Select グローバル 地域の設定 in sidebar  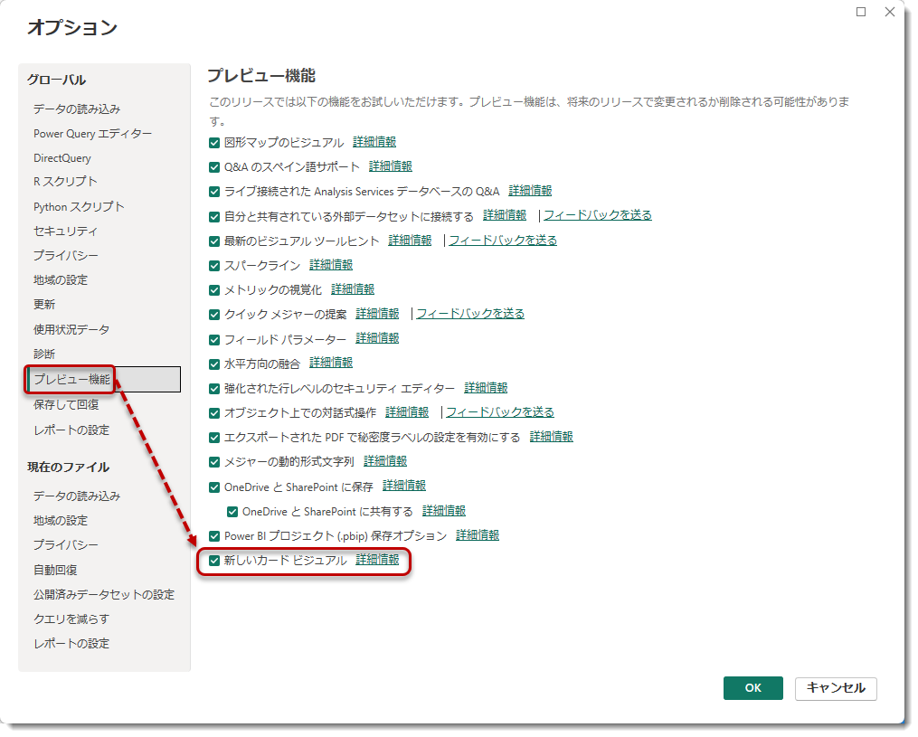61,280
